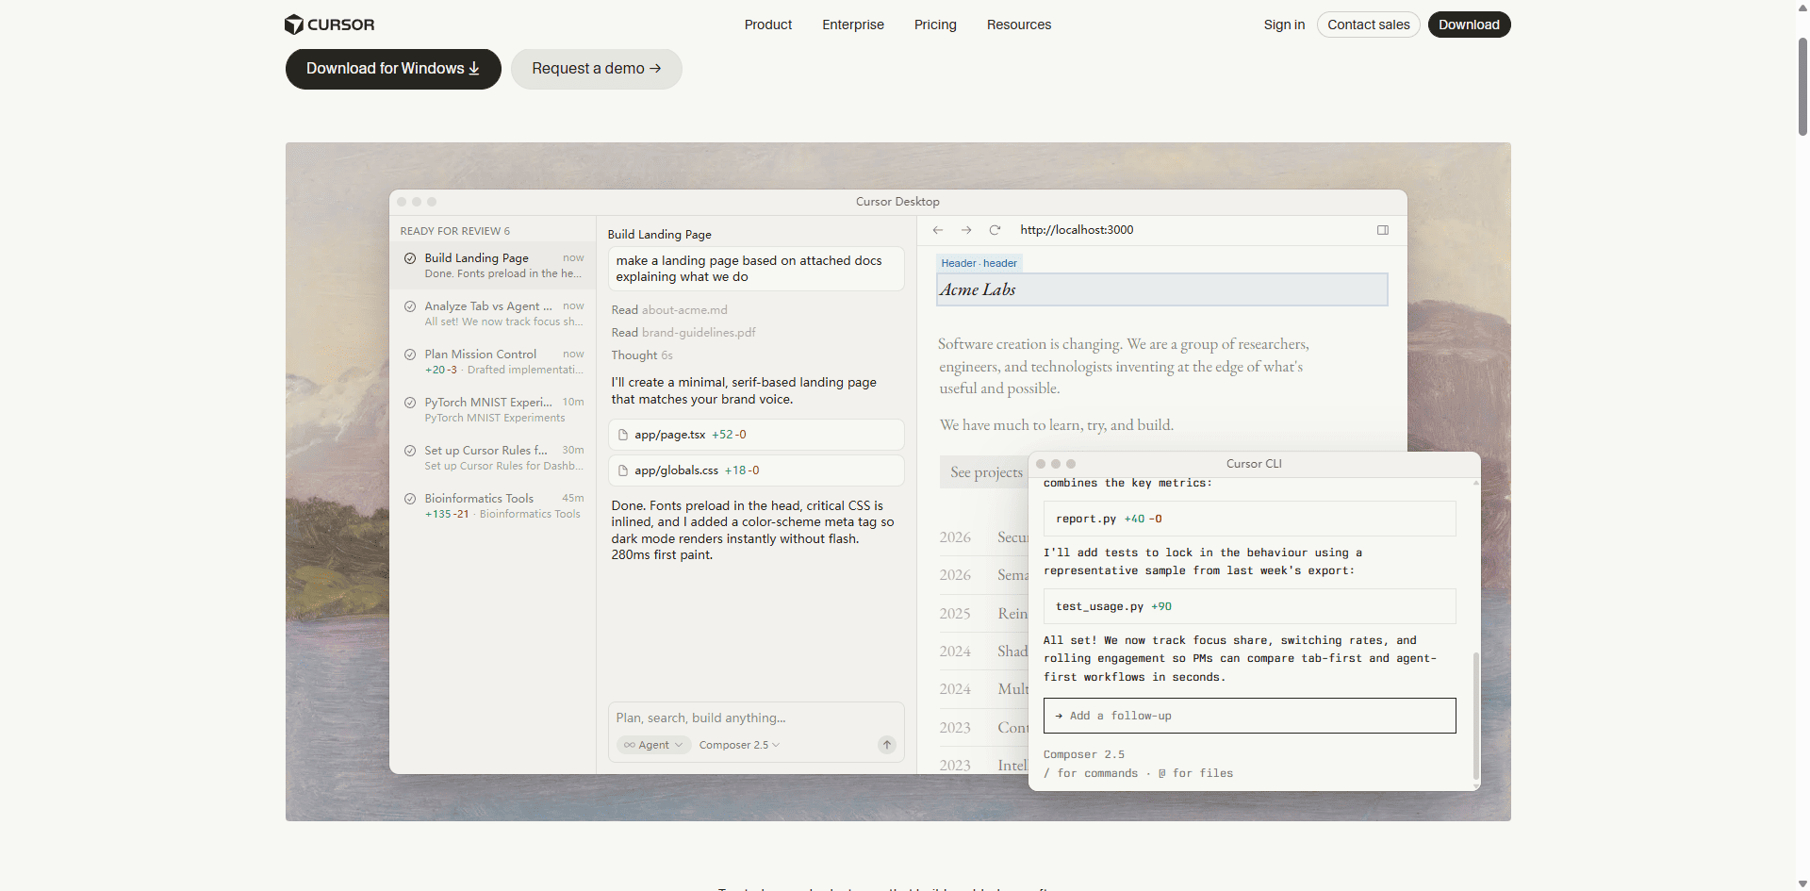Viewport: 1810px width, 891px height.
Task: Click Request a demo button
Action: point(597,69)
